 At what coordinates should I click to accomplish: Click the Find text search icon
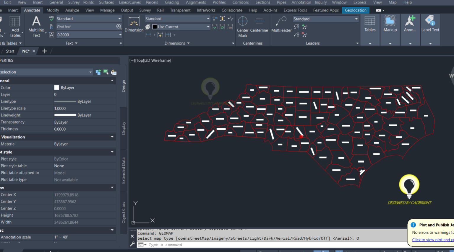coord(119,27)
